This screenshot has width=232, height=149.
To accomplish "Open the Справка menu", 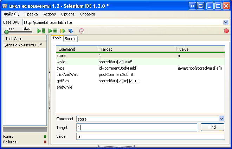I will click(88, 14).
